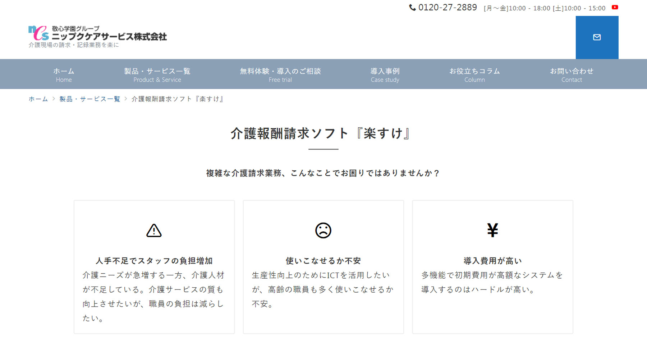Open 導入事例 Case study menu item
This screenshot has height=340, width=647.
[x=385, y=75]
